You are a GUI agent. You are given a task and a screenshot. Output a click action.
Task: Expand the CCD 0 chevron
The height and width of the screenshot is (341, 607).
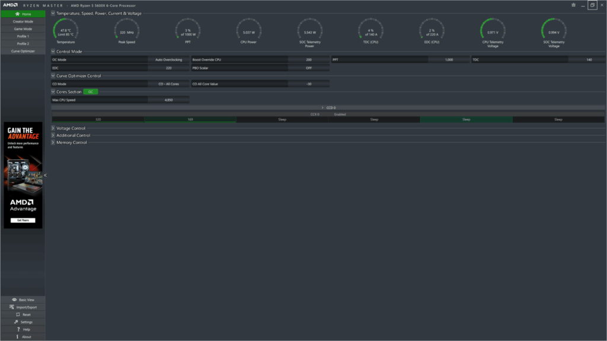(x=322, y=108)
